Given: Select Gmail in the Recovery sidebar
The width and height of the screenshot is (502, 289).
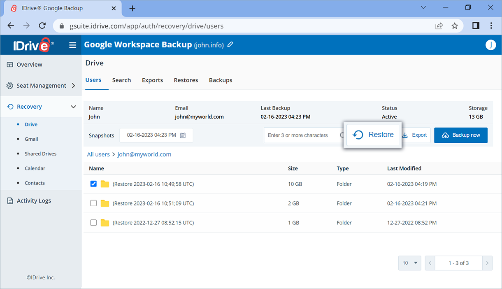Looking at the screenshot, I should click(31, 139).
